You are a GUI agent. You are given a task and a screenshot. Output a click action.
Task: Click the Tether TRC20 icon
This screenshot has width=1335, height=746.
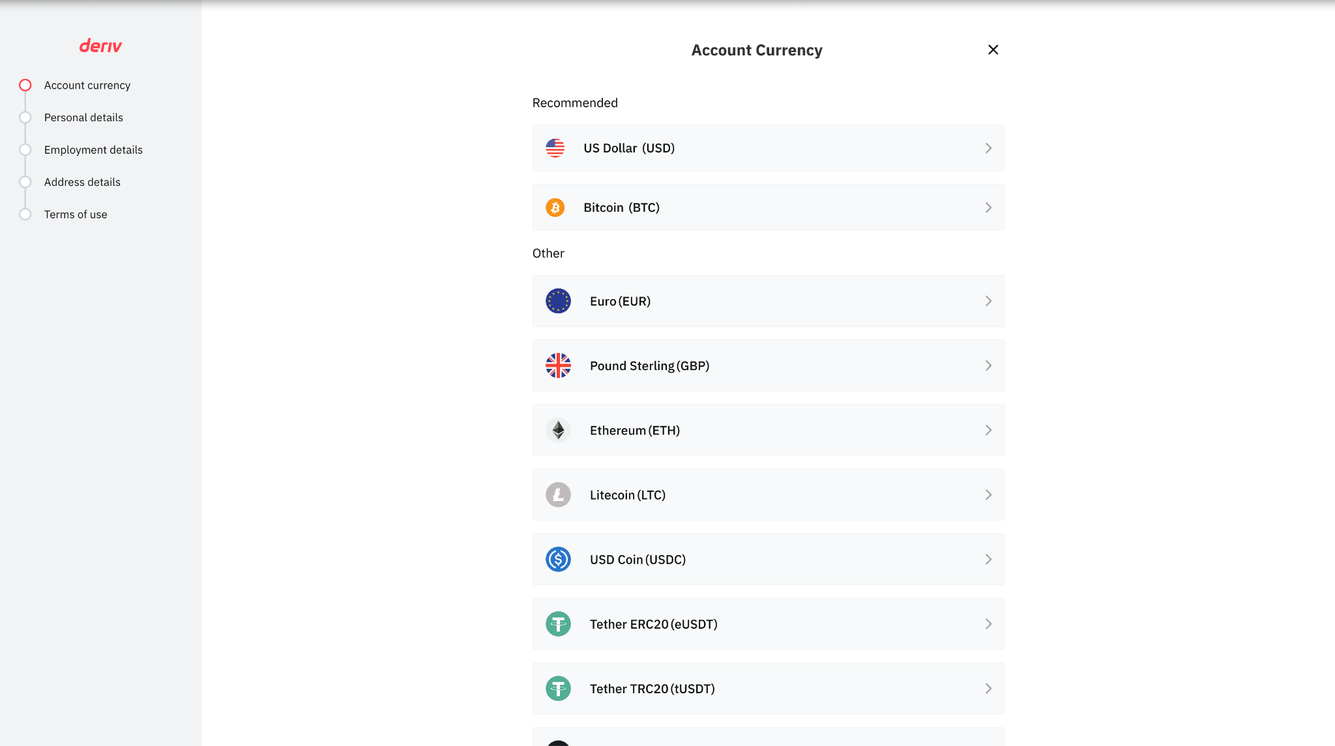click(x=558, y=688)
